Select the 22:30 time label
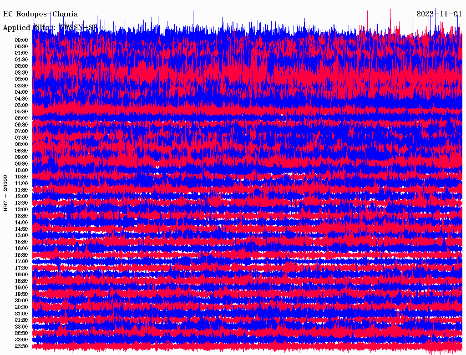The height and width of the screenshot is (355, 466). click(21, 333)
